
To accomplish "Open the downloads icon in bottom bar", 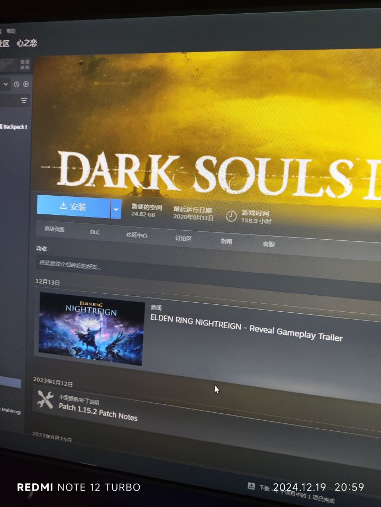I will click(251, 486).
